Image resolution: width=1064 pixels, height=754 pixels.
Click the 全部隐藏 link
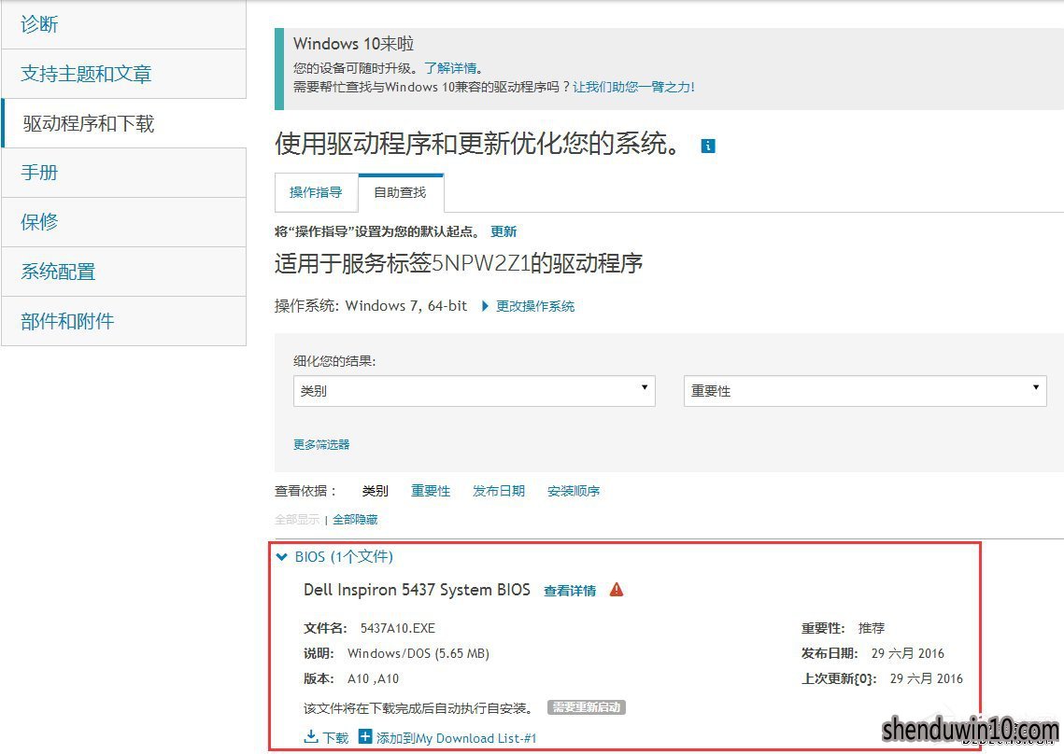point(355,520)
